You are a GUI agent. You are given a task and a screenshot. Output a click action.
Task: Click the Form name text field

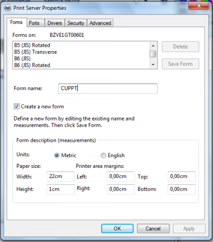[108, 88]
